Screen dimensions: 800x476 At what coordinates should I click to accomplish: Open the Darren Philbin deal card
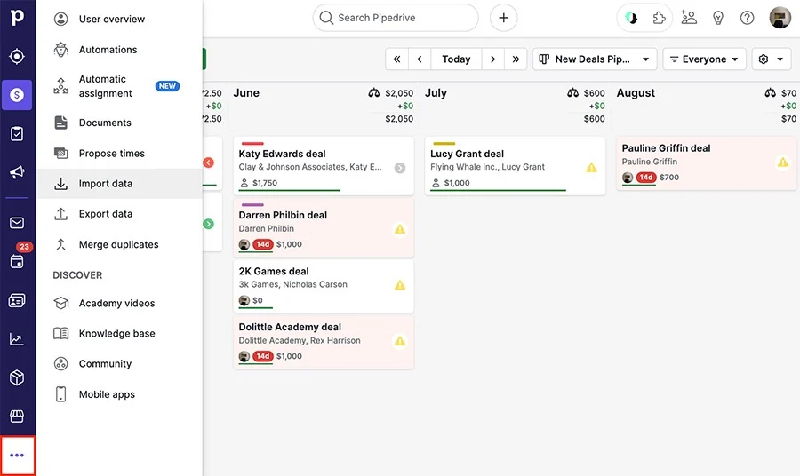pyautogui.click(x=324, y=227)
